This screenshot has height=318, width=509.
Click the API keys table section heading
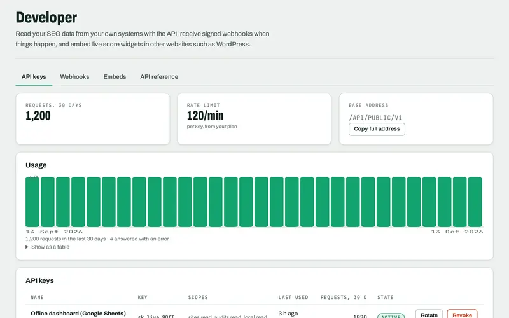(39, 280)
